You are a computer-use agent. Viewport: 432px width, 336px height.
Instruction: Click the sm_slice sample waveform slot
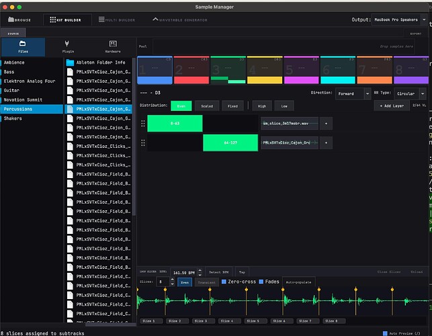pos(290,124)
